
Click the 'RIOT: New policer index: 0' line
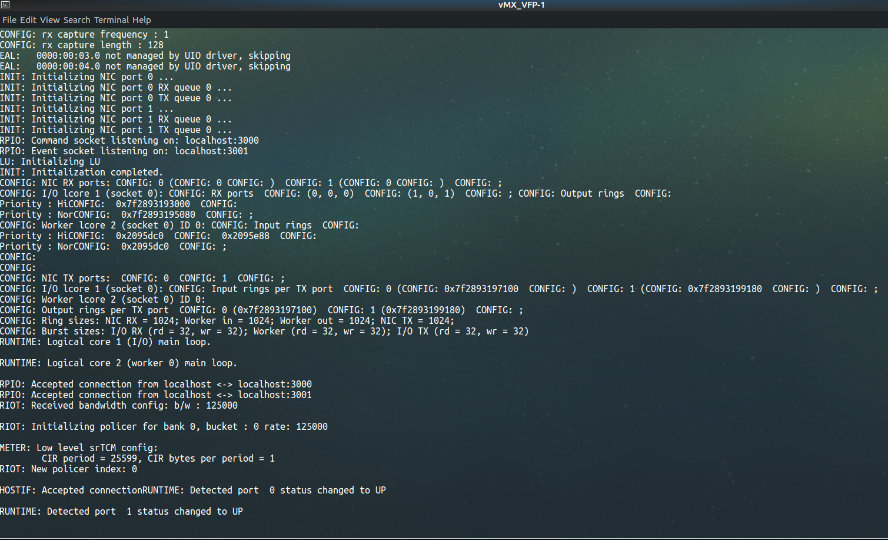click(68, 469)
